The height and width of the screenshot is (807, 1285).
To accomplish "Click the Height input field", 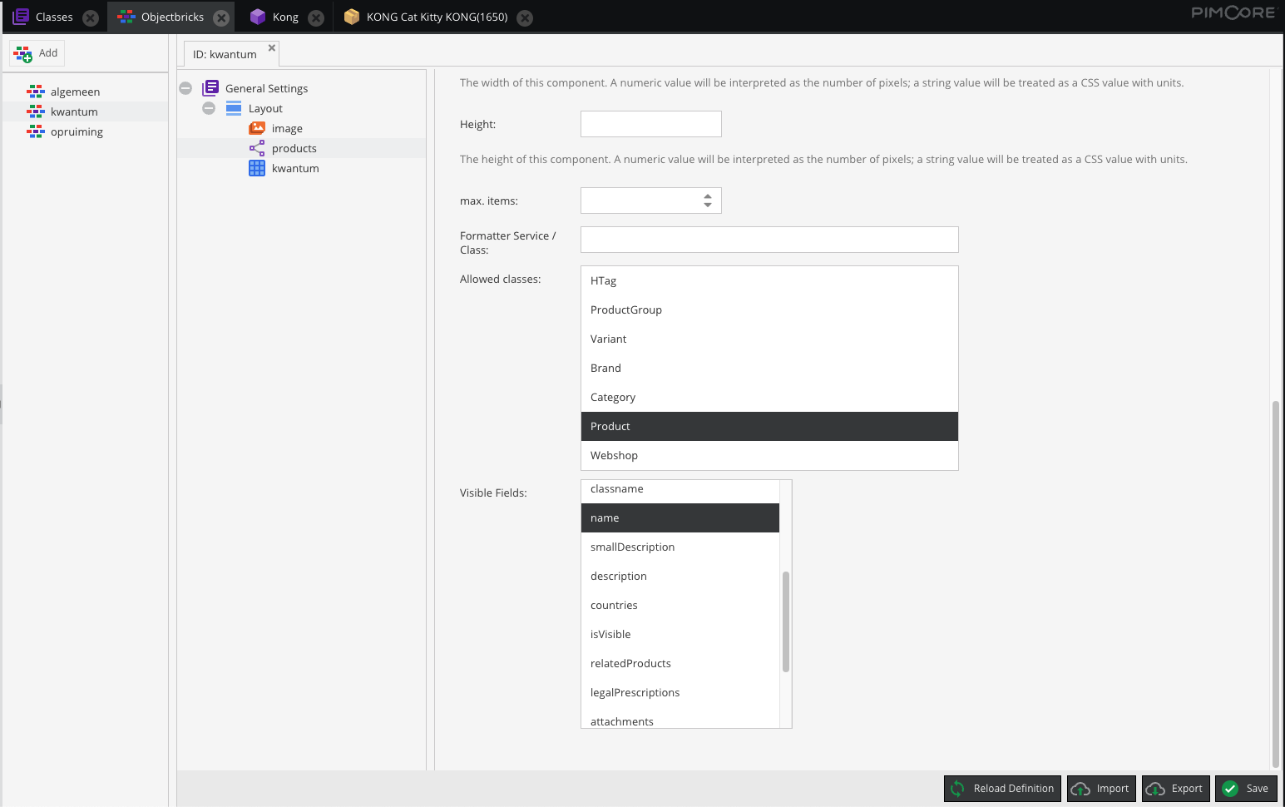I will click(650, 123).
